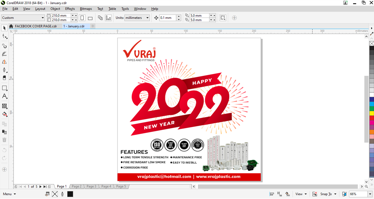Open the Units millimeters dropdown

coord(137,18)
